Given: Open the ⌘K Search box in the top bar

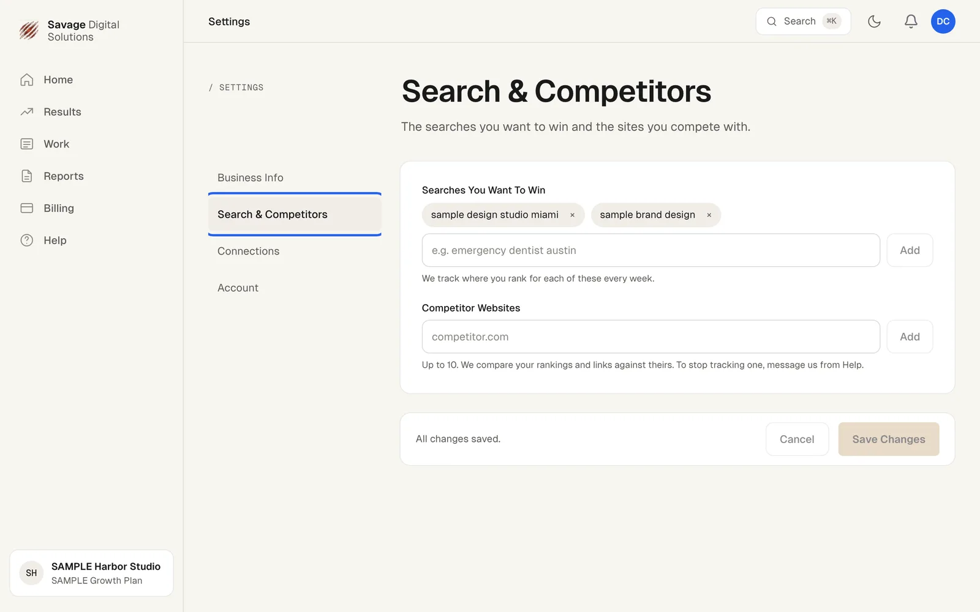Looking at the screenshot, I should (803, 21).
